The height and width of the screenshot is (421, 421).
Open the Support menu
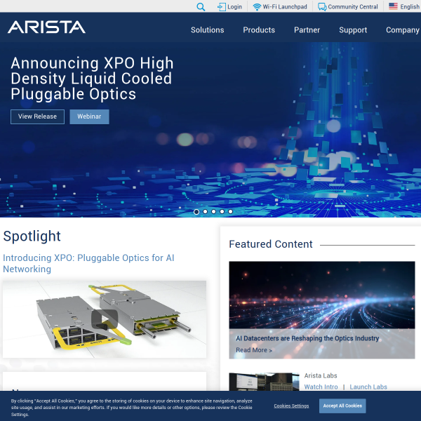click(353, 29)
